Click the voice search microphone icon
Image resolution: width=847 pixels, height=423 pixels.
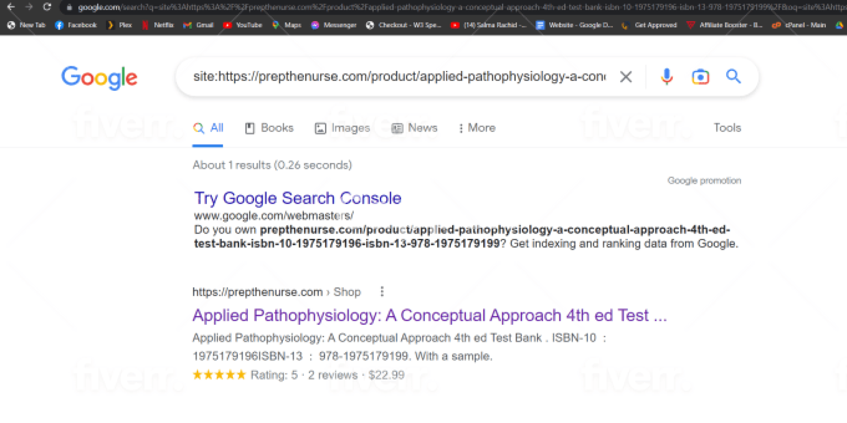pos(667,77)
